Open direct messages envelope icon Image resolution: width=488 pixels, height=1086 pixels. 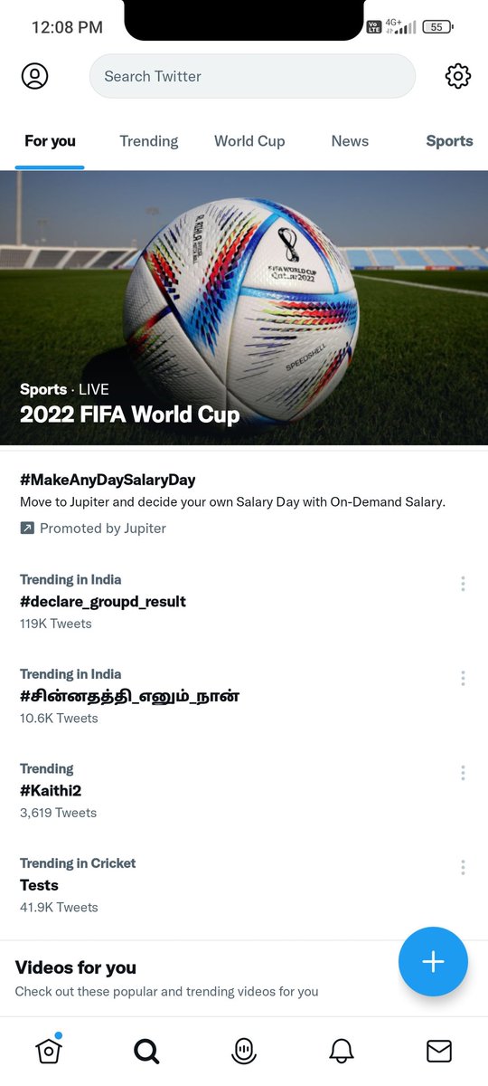click(438, 1051)
